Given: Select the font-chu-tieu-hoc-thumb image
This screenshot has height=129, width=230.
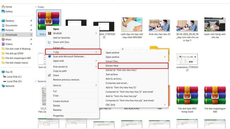Looking at the screenshot, I should [159, 26].
